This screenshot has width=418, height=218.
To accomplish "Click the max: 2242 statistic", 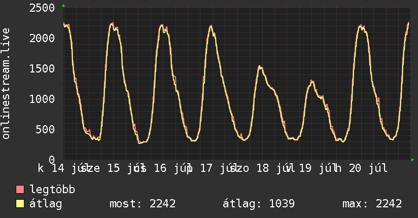I will (x=372, y=204).
